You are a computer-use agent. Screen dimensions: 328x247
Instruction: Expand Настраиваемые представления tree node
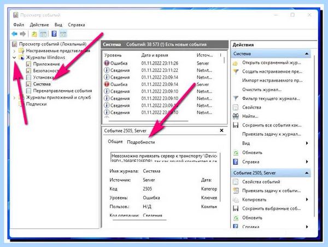pos(14,51)
